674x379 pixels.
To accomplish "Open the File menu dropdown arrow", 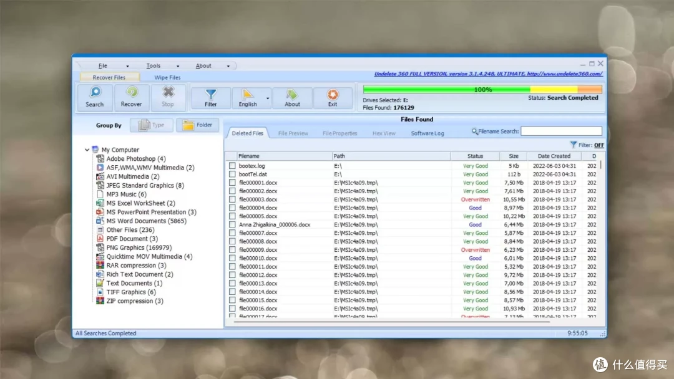I will [128, 66].
